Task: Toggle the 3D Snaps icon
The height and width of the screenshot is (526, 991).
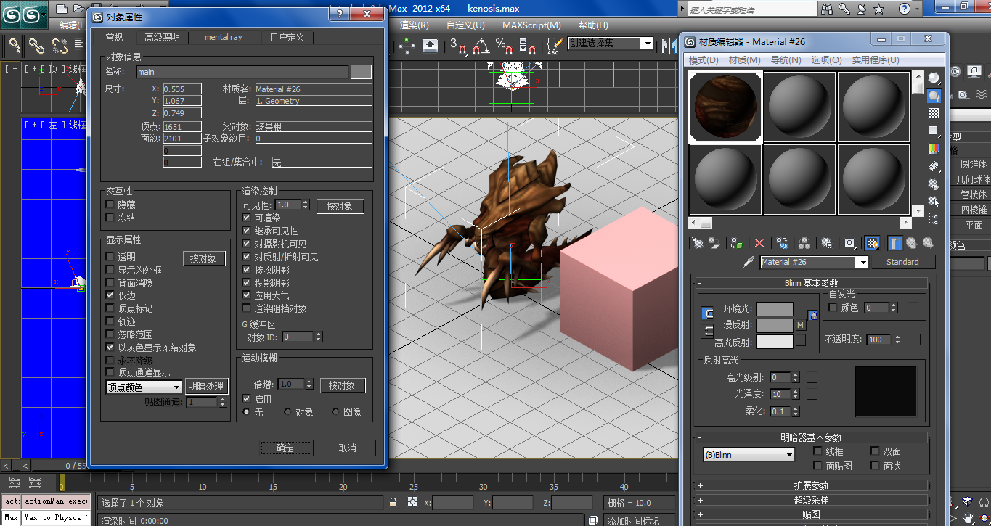Action: 457,45
